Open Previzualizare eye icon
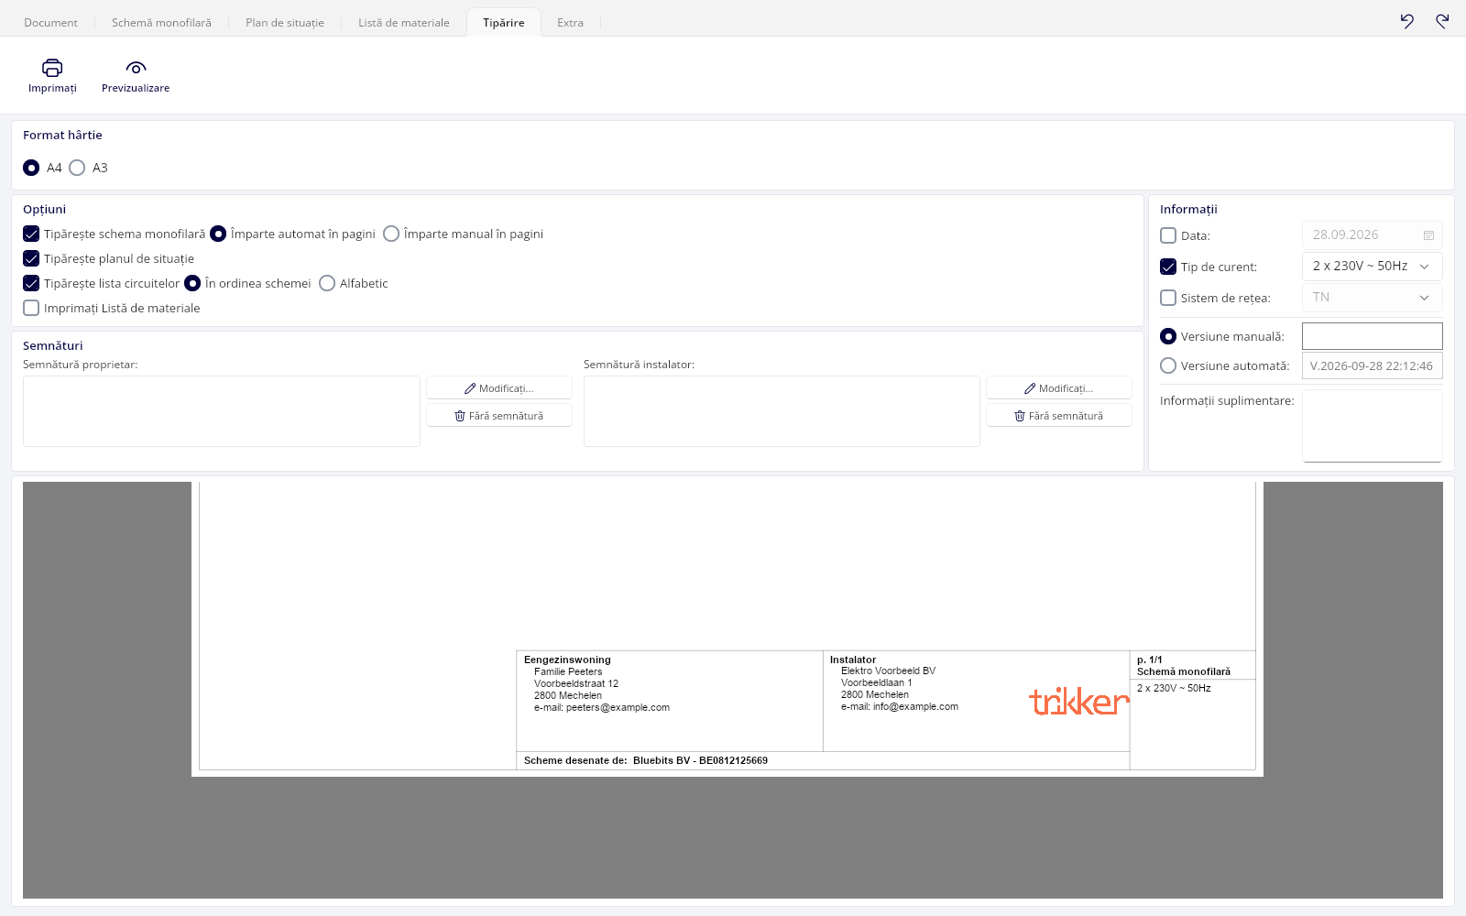The image size is (1466, 916). click(x=136, y=68)
